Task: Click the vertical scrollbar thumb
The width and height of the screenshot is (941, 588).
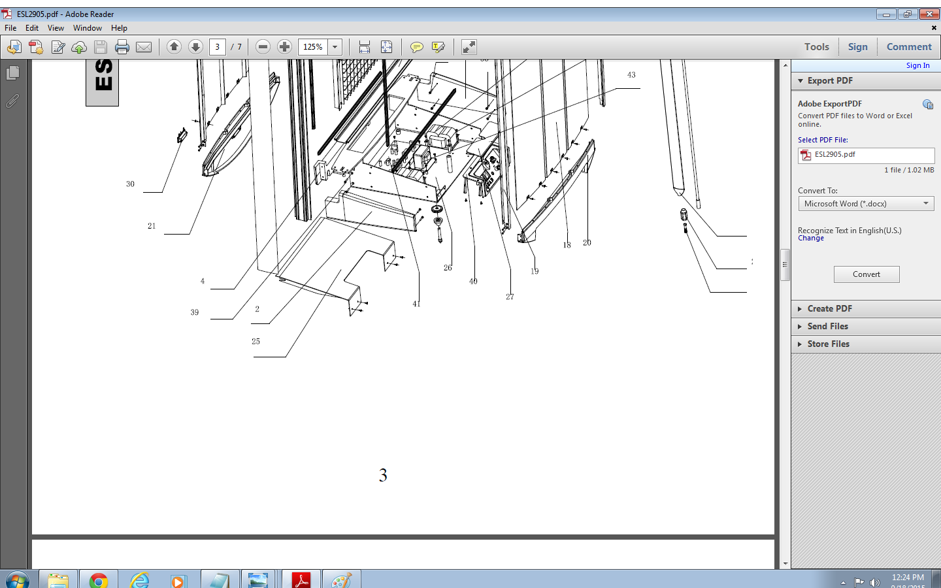Action: click(x=785, y=265)
